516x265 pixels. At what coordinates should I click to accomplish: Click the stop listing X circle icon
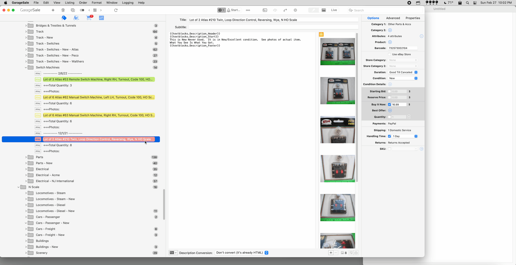pos(295,10)
